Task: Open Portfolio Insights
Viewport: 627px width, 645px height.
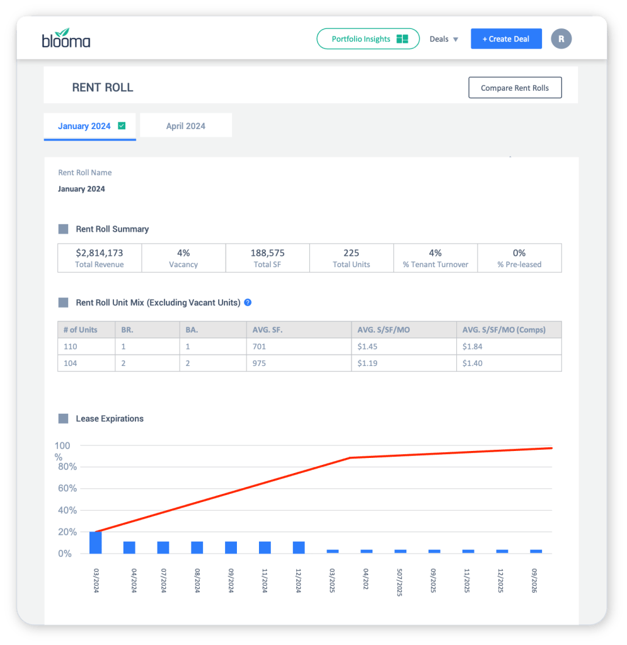Action: tap(368, 38)
